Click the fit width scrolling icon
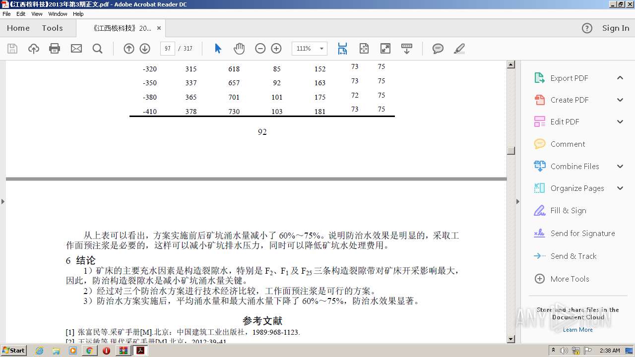The image size is (635, 357). point(342,49)
